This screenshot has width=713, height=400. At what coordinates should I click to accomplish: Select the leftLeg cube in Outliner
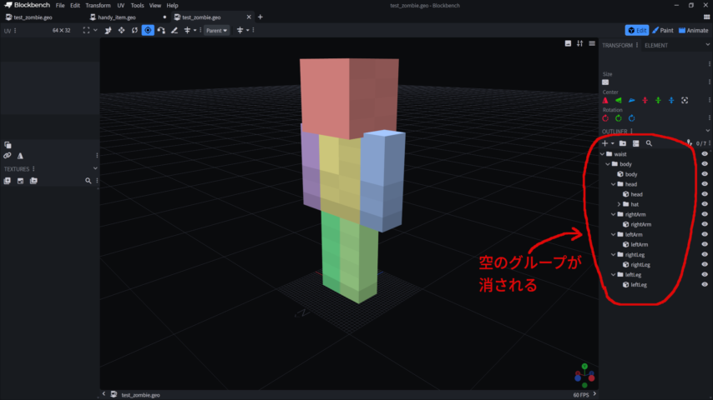(x=639, y=285)
